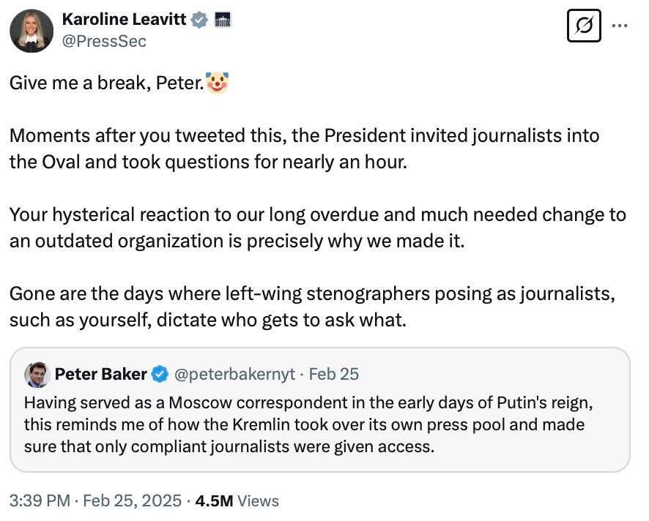649x521 pixels.
Task: Click Peter Baker's blue verified badge
Action: coord(160,375)
